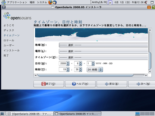Increase the month value with up arrow
The height and width of the screenshot is (116, 155).
pyautogui.click(x=81, y=62)
